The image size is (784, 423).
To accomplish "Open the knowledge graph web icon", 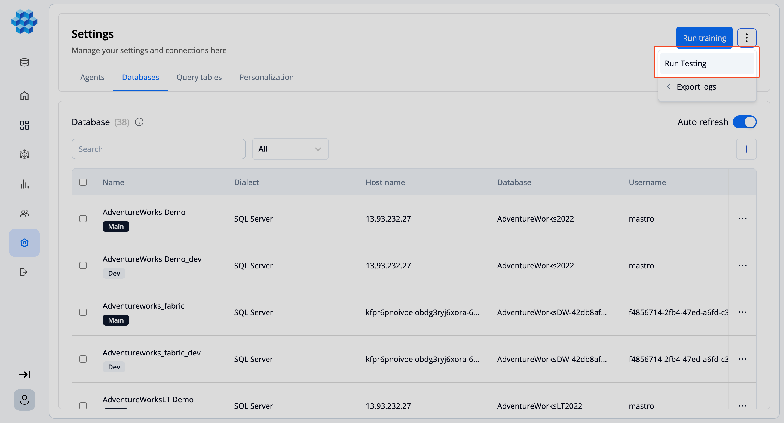I will (x=24, y=155).
